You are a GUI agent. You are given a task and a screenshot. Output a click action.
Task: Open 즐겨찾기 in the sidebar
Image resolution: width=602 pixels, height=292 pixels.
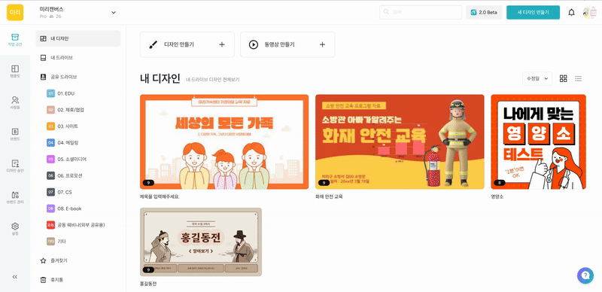point(78,260)
